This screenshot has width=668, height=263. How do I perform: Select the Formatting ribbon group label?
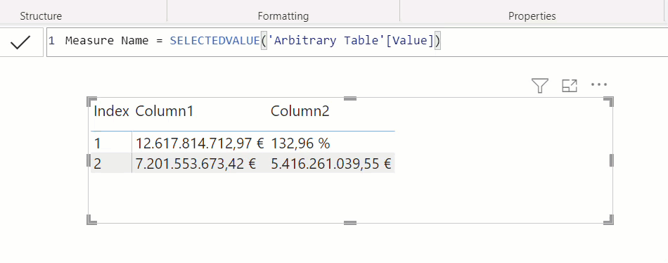pos(283,16)
